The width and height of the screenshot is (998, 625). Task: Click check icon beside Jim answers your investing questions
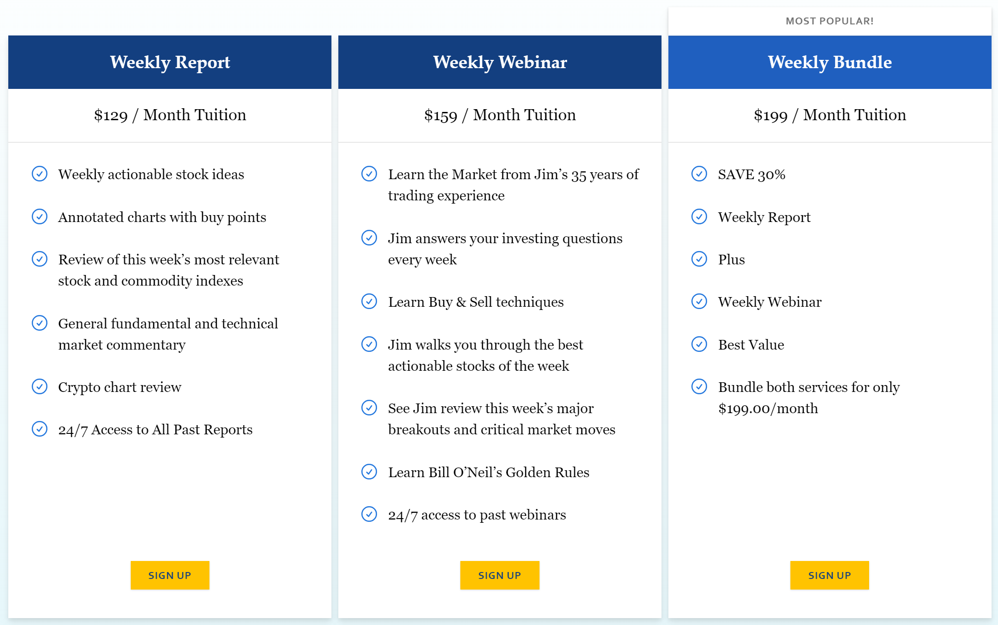pyautogui.click(x=369, y=238)
